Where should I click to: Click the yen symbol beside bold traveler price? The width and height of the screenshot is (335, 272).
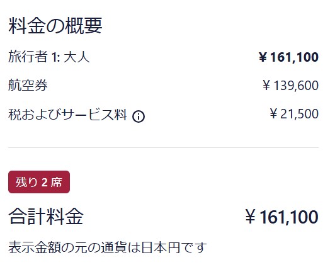pyautogui.click(x=263, y=57)
